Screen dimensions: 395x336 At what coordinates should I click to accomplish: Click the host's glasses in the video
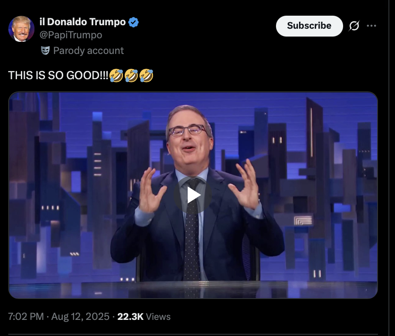tap(187, 130)
